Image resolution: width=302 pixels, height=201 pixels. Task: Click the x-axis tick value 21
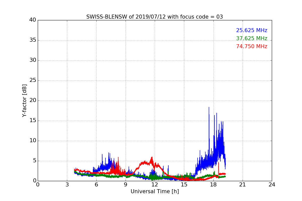pyautogui.click(x=243, y=184)
